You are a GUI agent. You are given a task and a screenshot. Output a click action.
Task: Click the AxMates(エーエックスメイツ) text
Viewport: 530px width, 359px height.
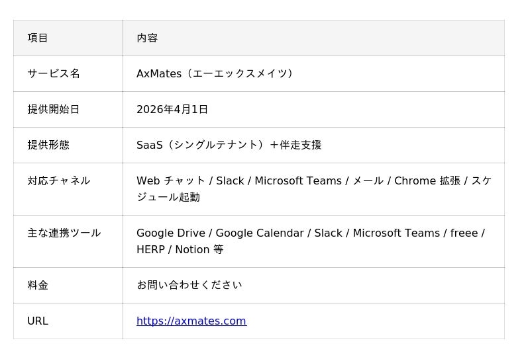pos(215,74)
